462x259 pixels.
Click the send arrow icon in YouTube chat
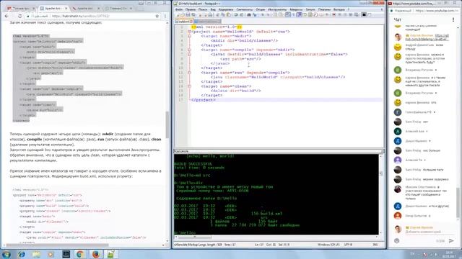pos(451,241)
